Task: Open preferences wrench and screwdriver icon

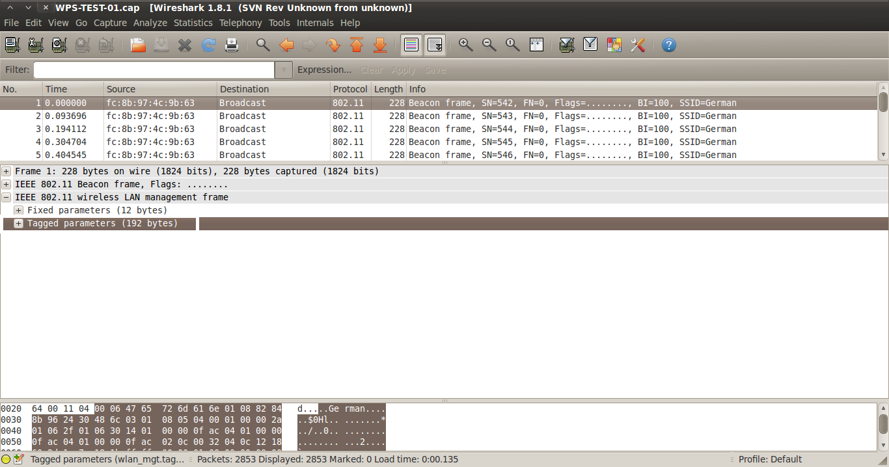Action: [x=638, y=45]
